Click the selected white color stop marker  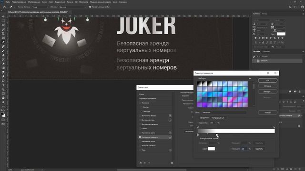coord(217,135)
